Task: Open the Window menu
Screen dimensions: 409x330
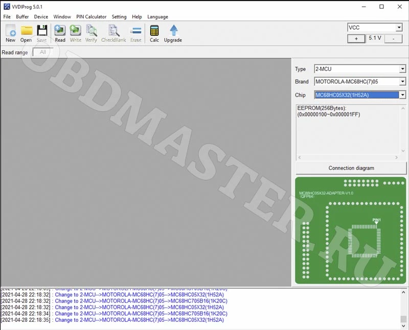Action: click(62, 17)
